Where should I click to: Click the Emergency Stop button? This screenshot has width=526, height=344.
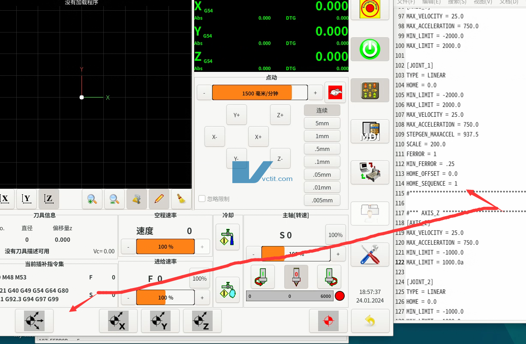pyautogui.click(x=370, y=9)
